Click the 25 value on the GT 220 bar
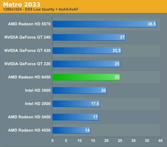Image resolution: width=167 pixels, height=147 pixels. click(117, 64)
